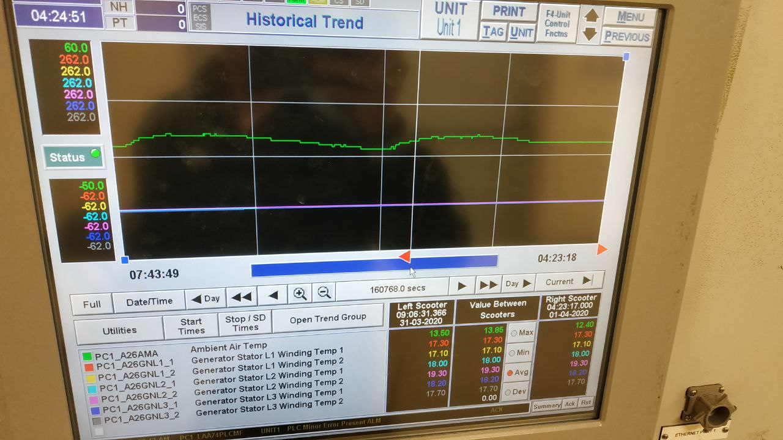Go to PREVIOUS screen

pos(626,37)
